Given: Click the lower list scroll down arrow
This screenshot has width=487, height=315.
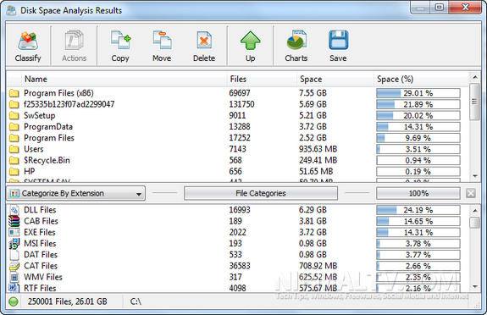Looking at the screenshot, I should 474,286.
